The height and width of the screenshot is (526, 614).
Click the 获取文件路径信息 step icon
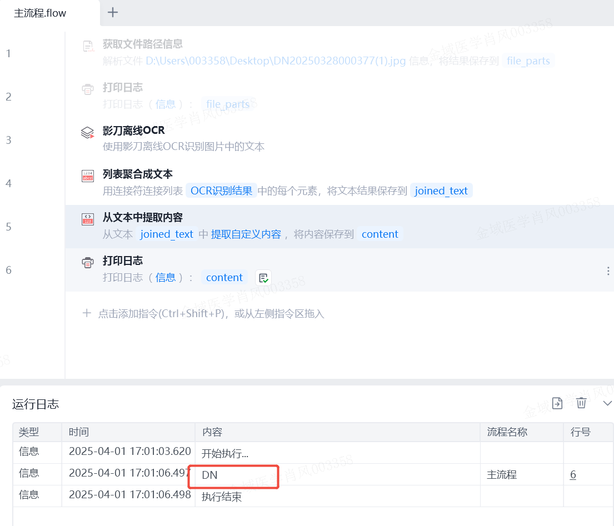88,46
